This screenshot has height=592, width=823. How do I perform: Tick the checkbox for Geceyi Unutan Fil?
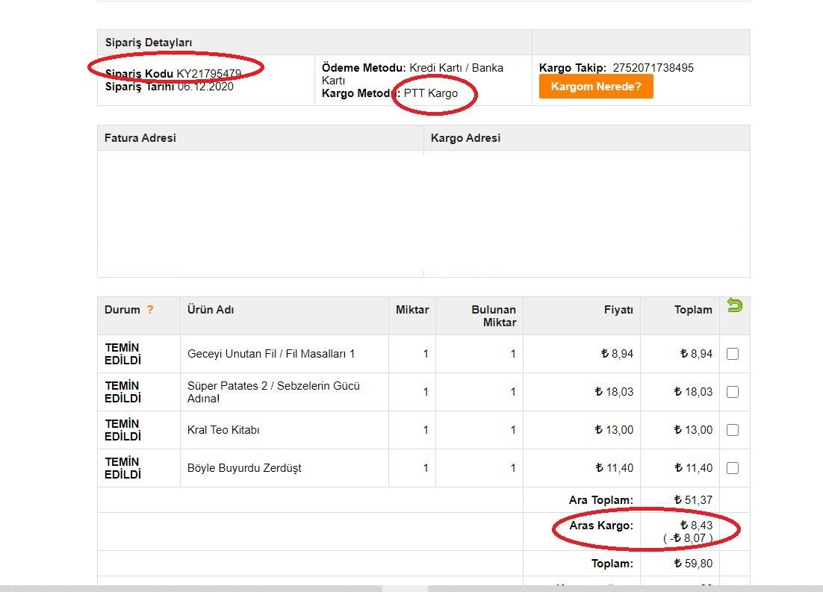coord(733,354)
